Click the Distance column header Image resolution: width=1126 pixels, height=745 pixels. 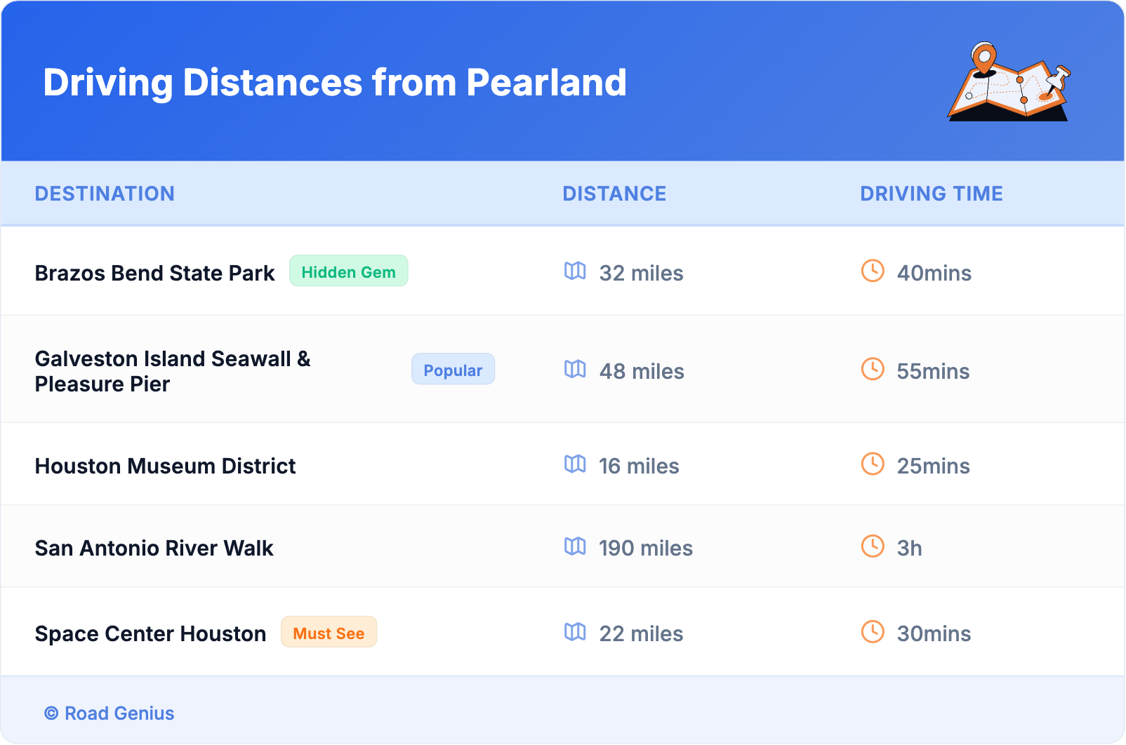click(x=614, y=194)
